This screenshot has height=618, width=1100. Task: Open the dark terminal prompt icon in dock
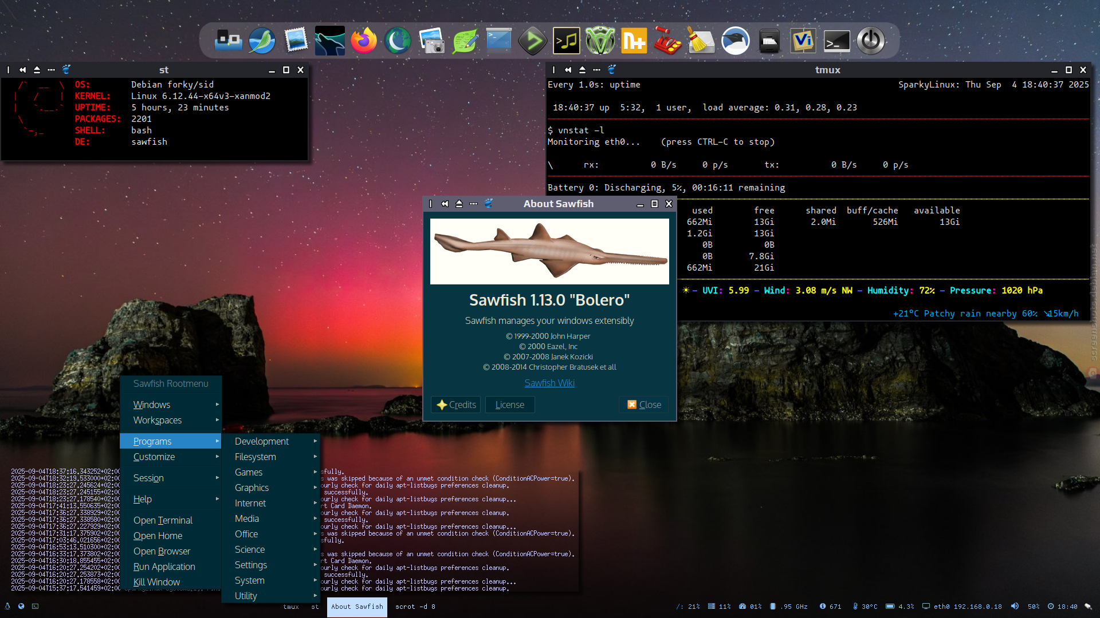pos(837,41)
